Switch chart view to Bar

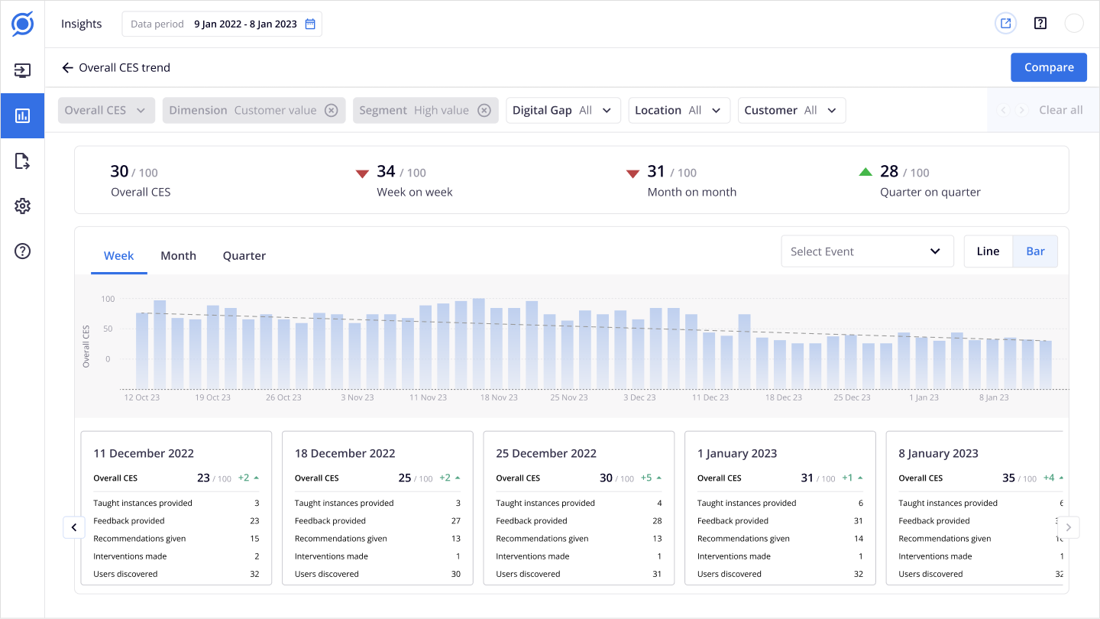click(1035, 251)
